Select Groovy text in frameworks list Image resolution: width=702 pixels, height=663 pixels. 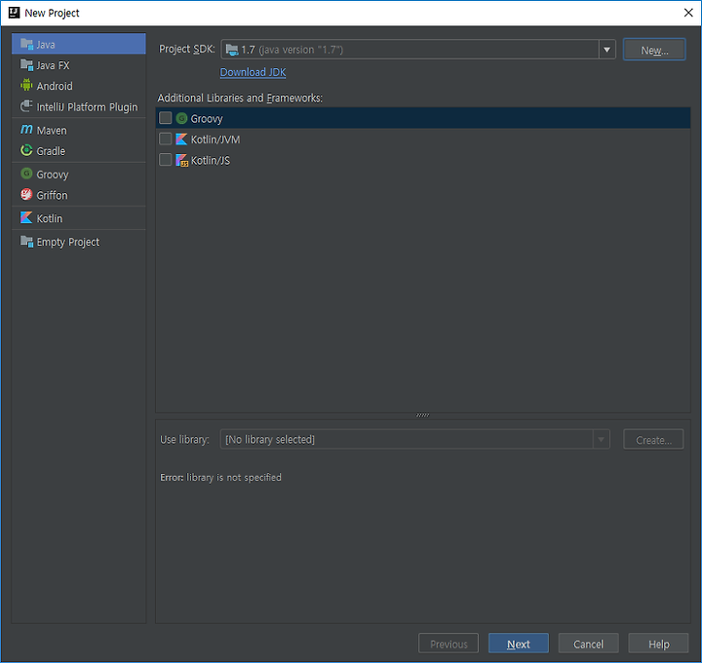(x=207, y=119)
